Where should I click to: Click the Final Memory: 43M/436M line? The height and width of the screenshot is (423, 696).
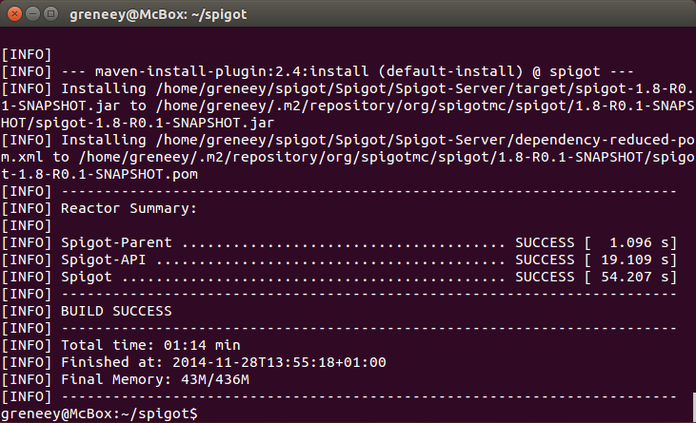[x=125, y=379]
